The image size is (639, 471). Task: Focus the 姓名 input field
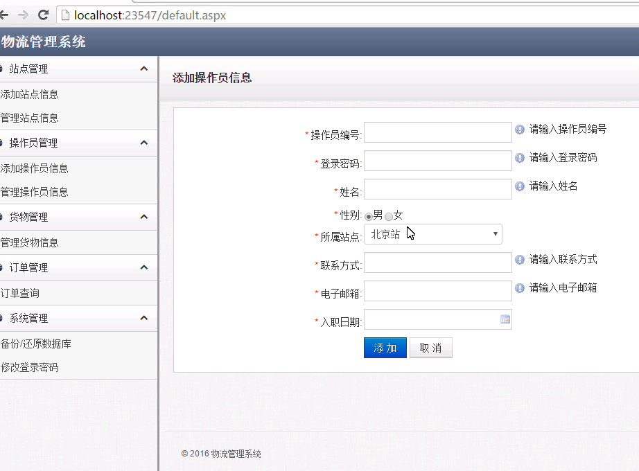pos(438,190)
